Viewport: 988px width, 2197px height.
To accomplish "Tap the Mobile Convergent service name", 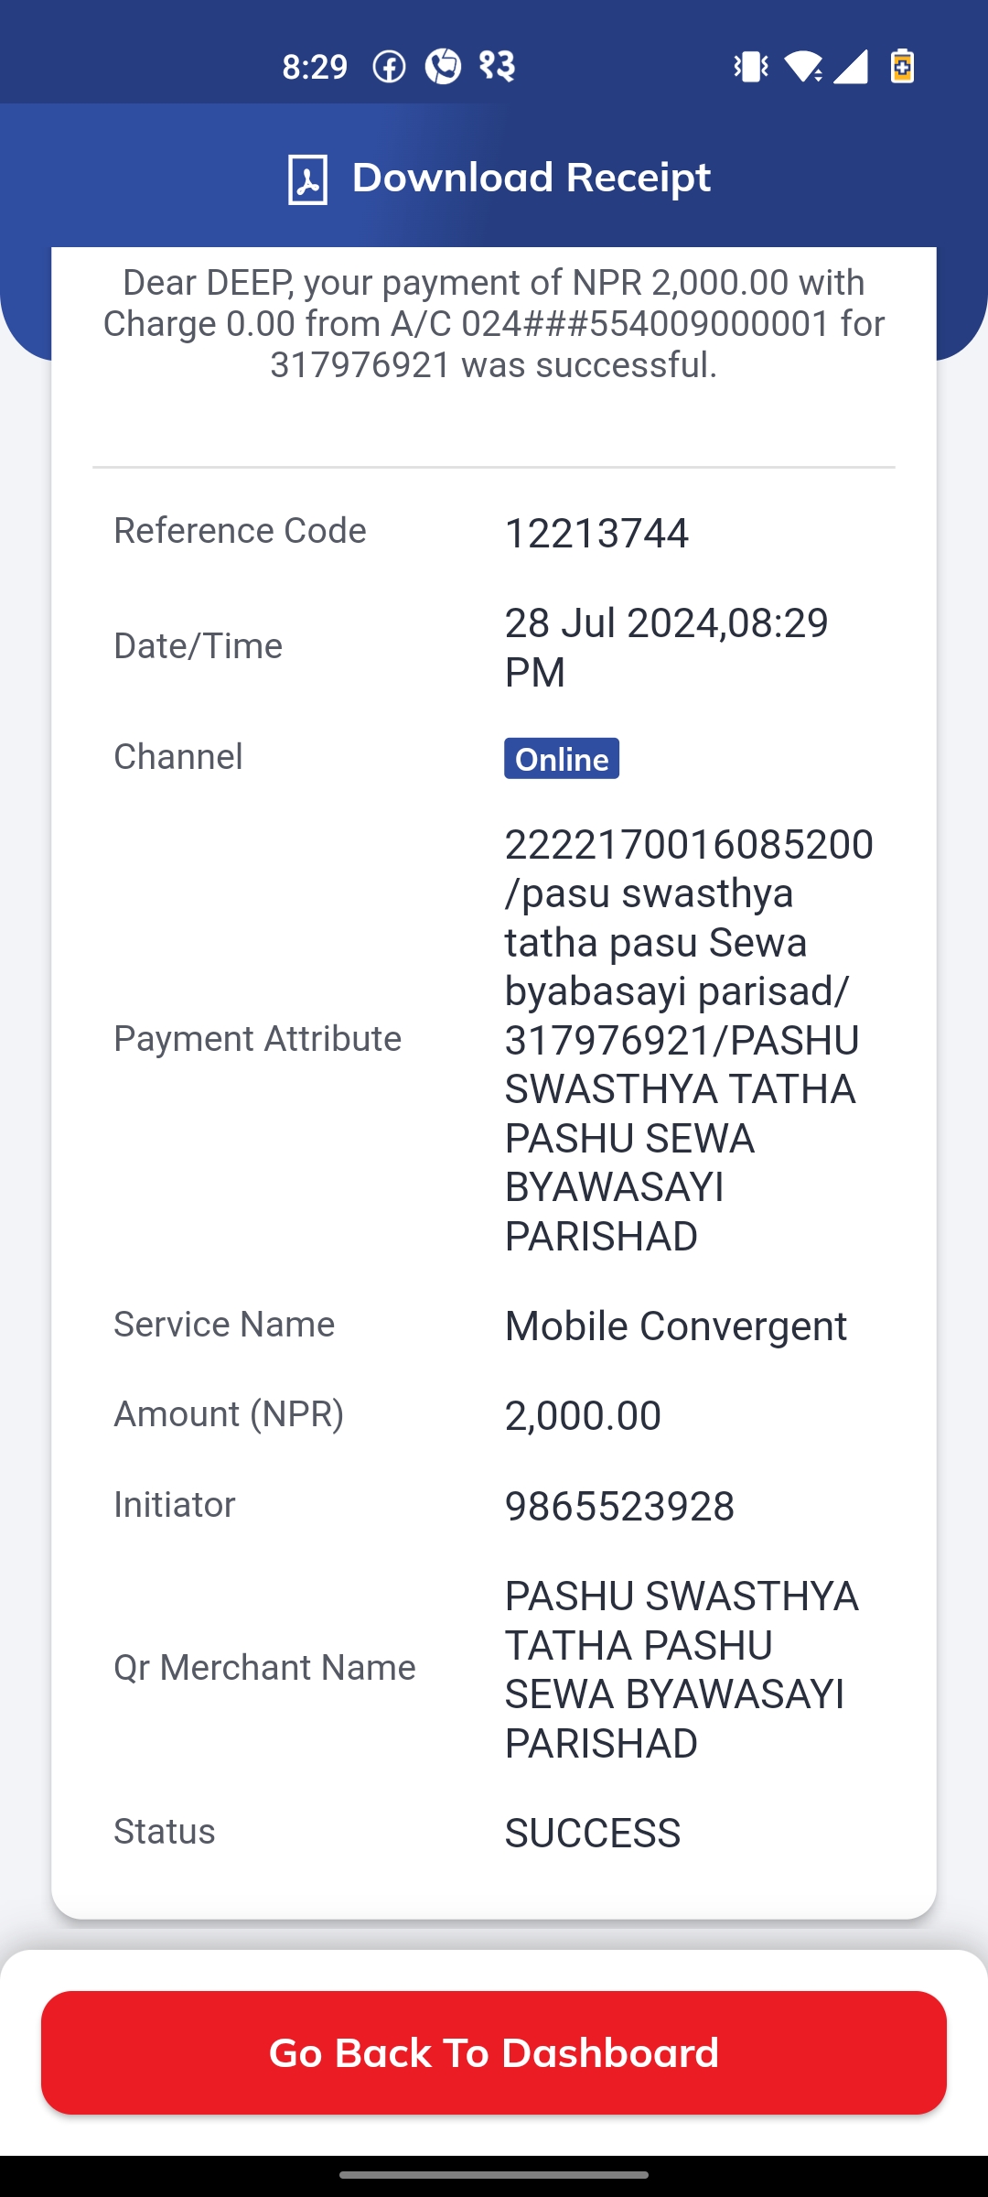I will (676, 1326).
